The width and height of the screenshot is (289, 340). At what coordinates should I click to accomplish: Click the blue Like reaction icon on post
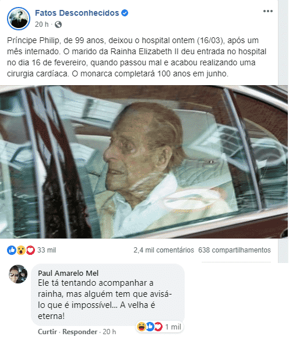12,250
